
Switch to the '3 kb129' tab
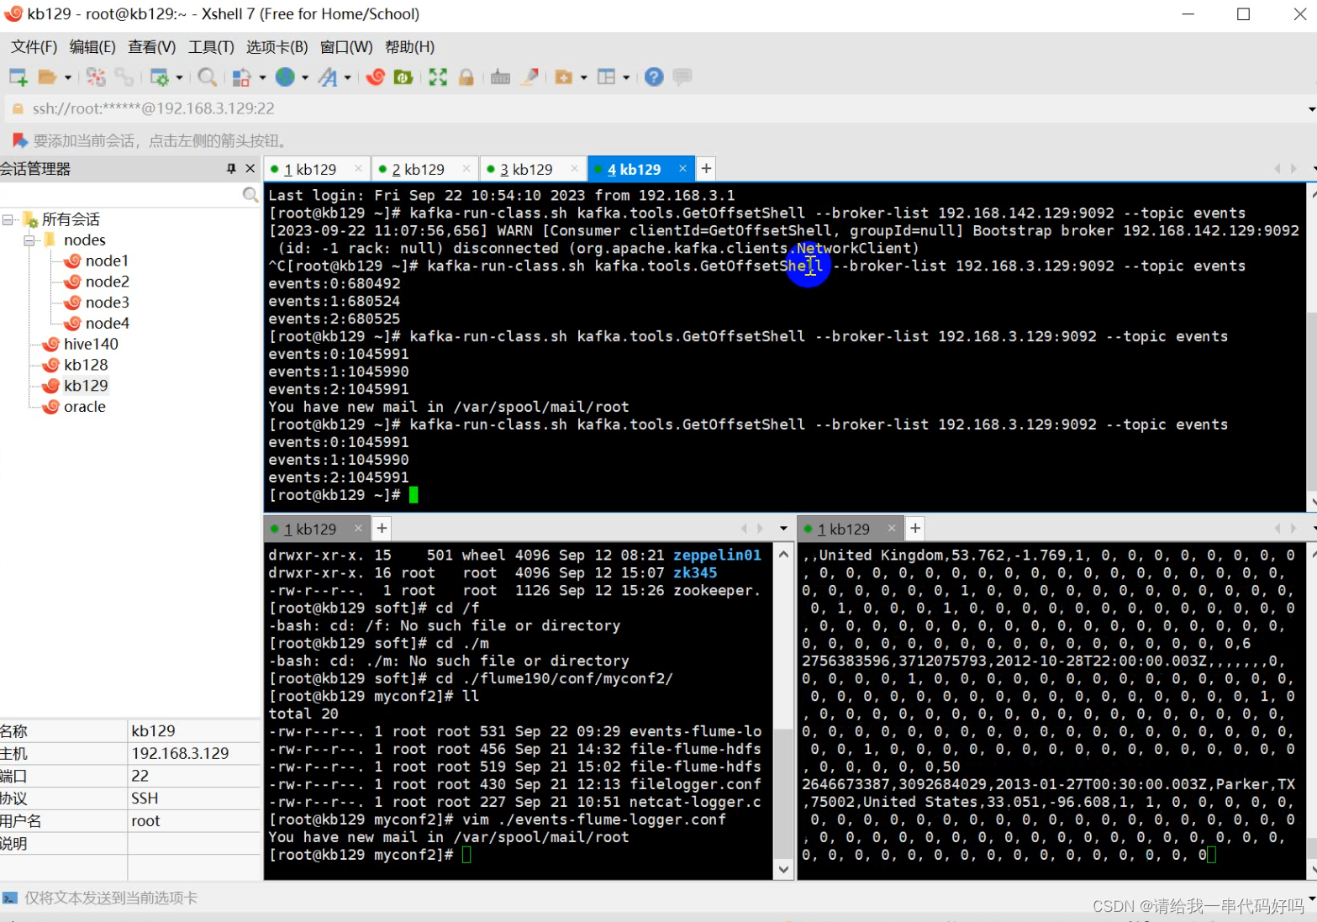pos(525,169)
